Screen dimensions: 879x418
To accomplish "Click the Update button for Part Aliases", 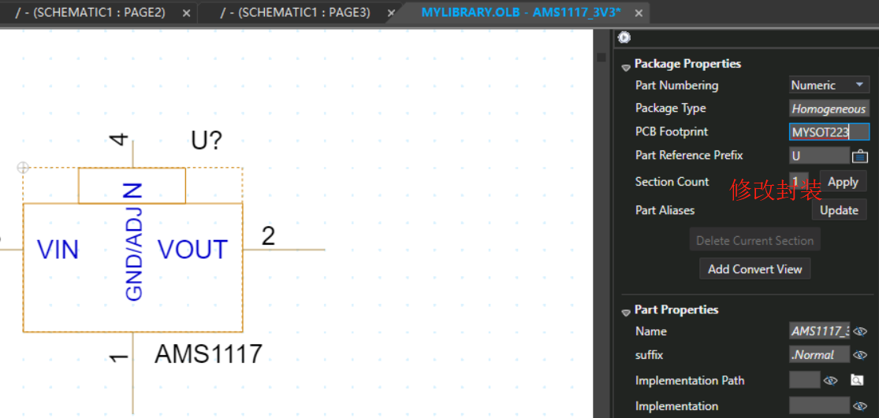I will [x=840, y=210].
